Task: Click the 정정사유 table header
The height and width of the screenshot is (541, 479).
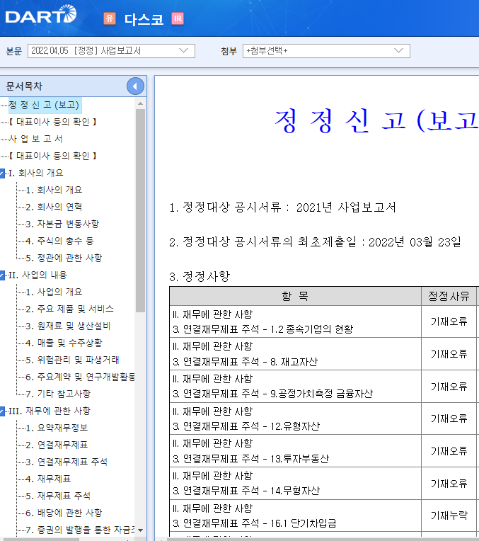Action: (x=449, y=296)
